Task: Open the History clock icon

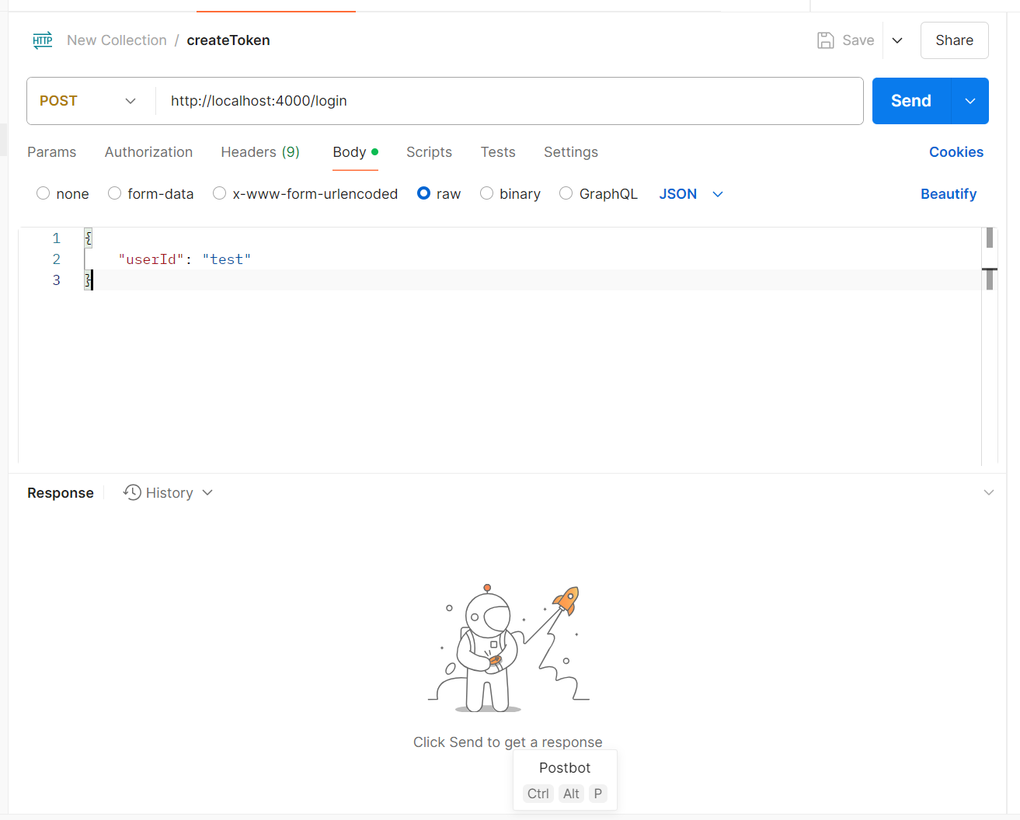Action: (132, 492)
